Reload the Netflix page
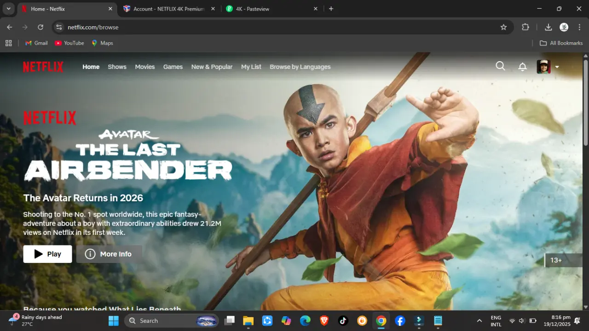The height and width of the screenshot is (331, 589). [x=40, y=27]
